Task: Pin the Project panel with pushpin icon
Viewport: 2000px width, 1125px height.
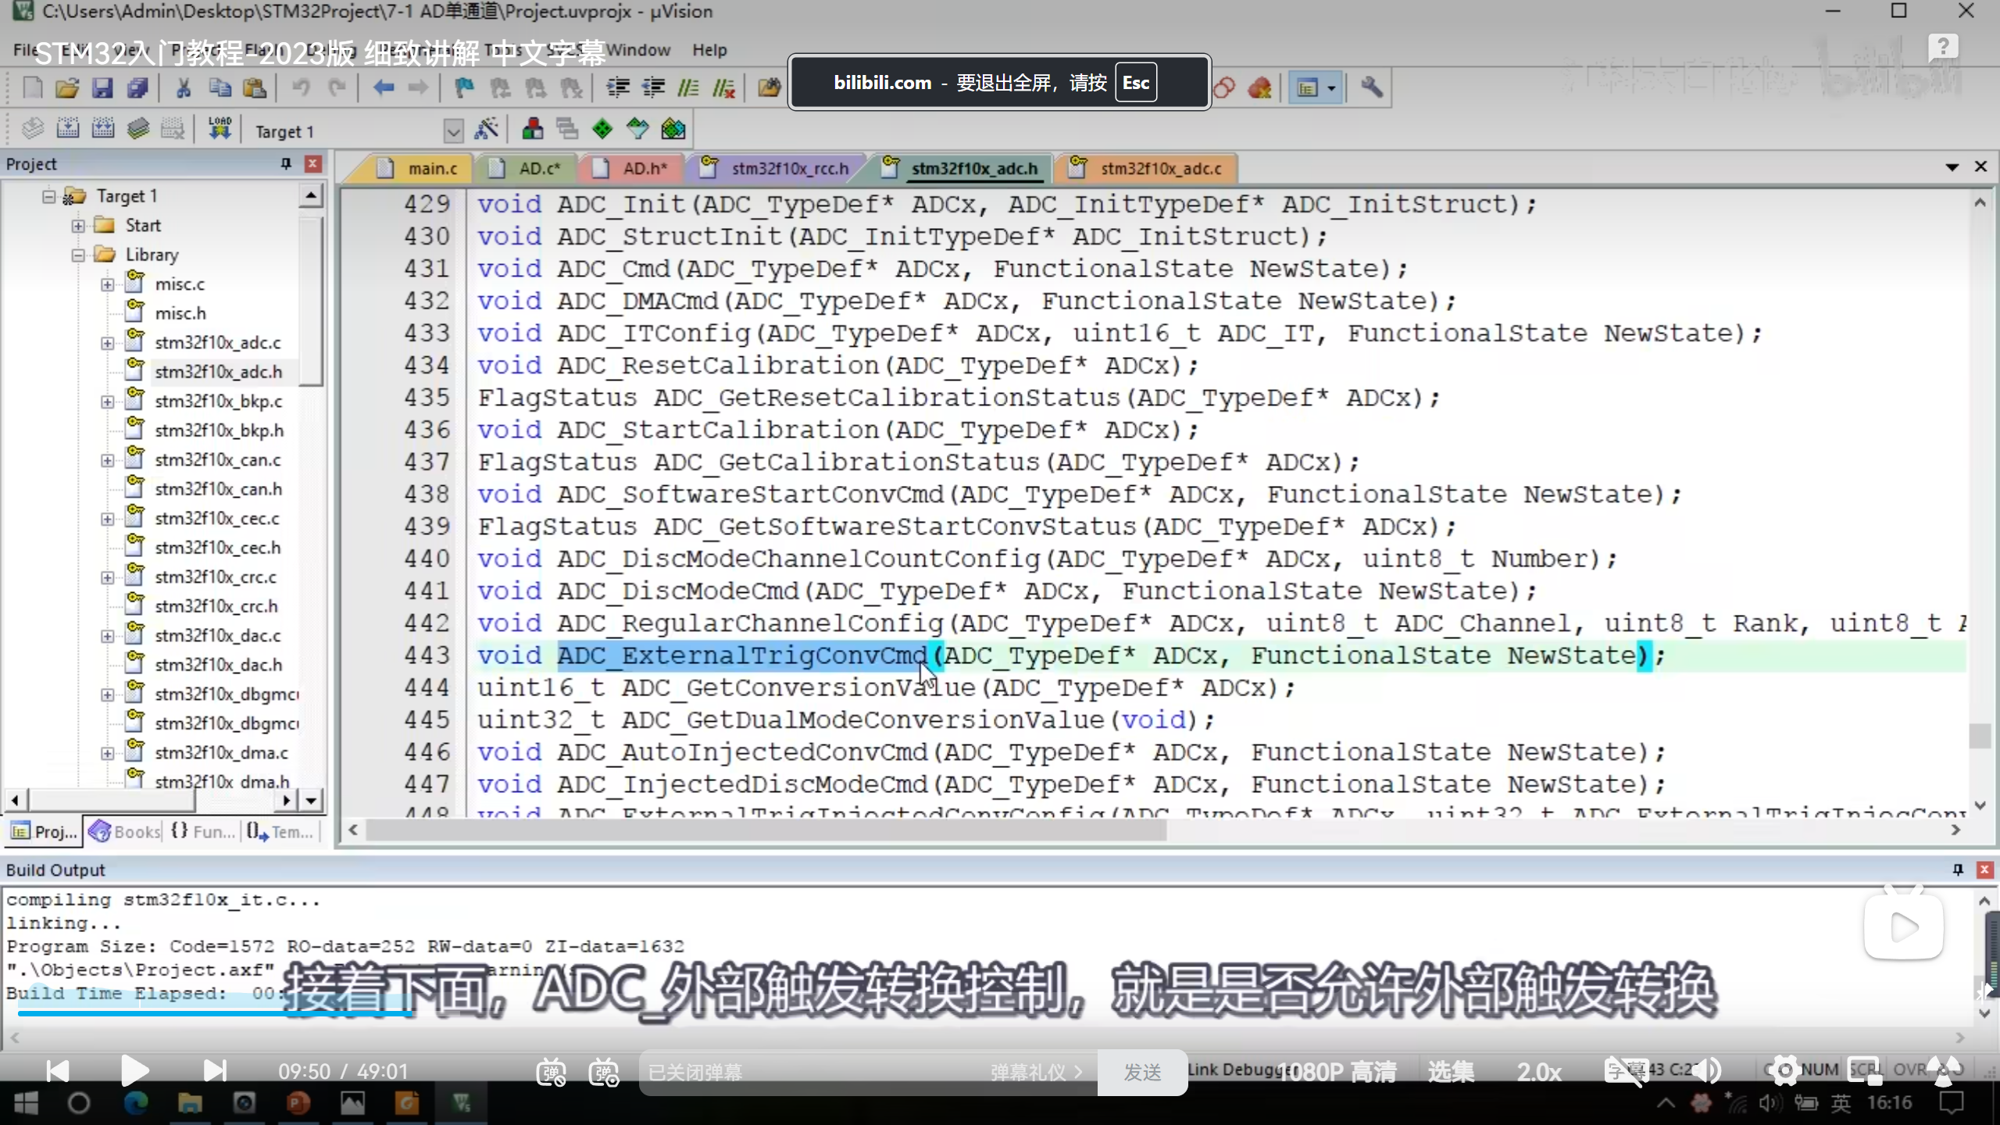Action: 286,164
